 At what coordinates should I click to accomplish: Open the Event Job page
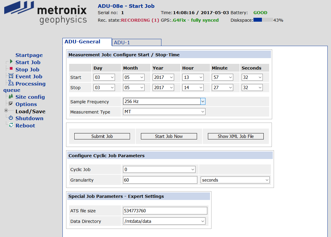point(29,76)
